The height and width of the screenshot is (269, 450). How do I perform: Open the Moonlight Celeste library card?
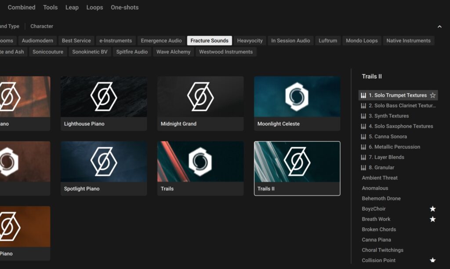tap(297, 103)
